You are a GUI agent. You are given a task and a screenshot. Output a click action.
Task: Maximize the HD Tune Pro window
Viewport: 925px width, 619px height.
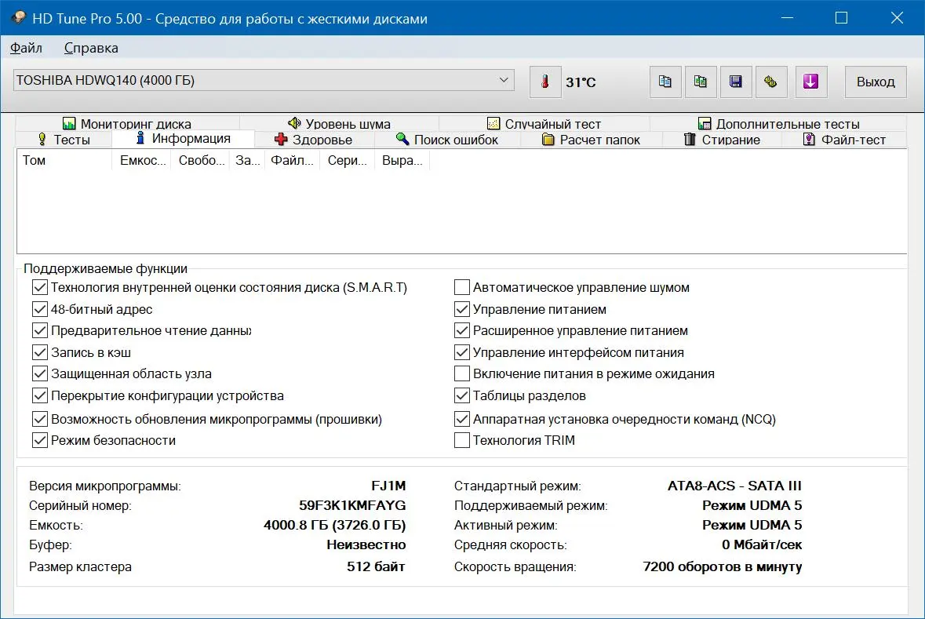coord(841,18)
